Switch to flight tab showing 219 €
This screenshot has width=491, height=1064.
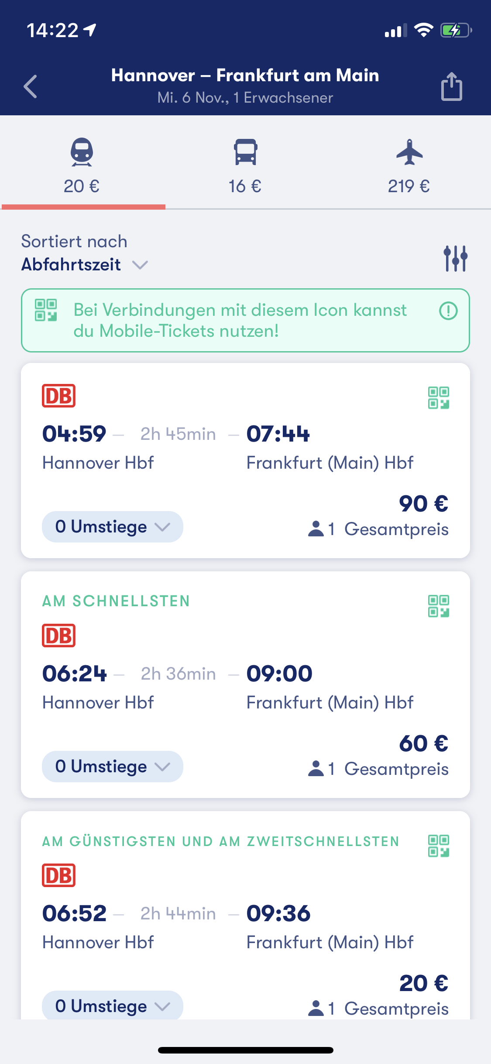409,166
